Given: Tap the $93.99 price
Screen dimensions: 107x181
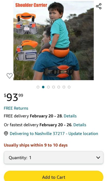Looking at the screenshot, I should point(13,97).
